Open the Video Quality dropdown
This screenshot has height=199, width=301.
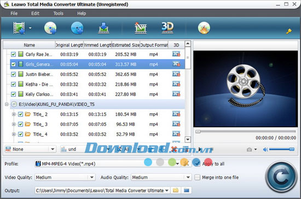coord(65,177)
